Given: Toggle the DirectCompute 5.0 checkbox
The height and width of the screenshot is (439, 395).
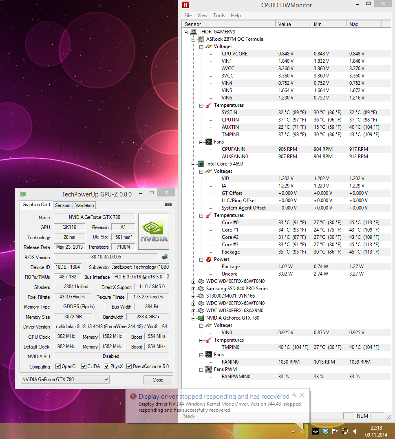Looking at the screenshot, I should point(129,366).
